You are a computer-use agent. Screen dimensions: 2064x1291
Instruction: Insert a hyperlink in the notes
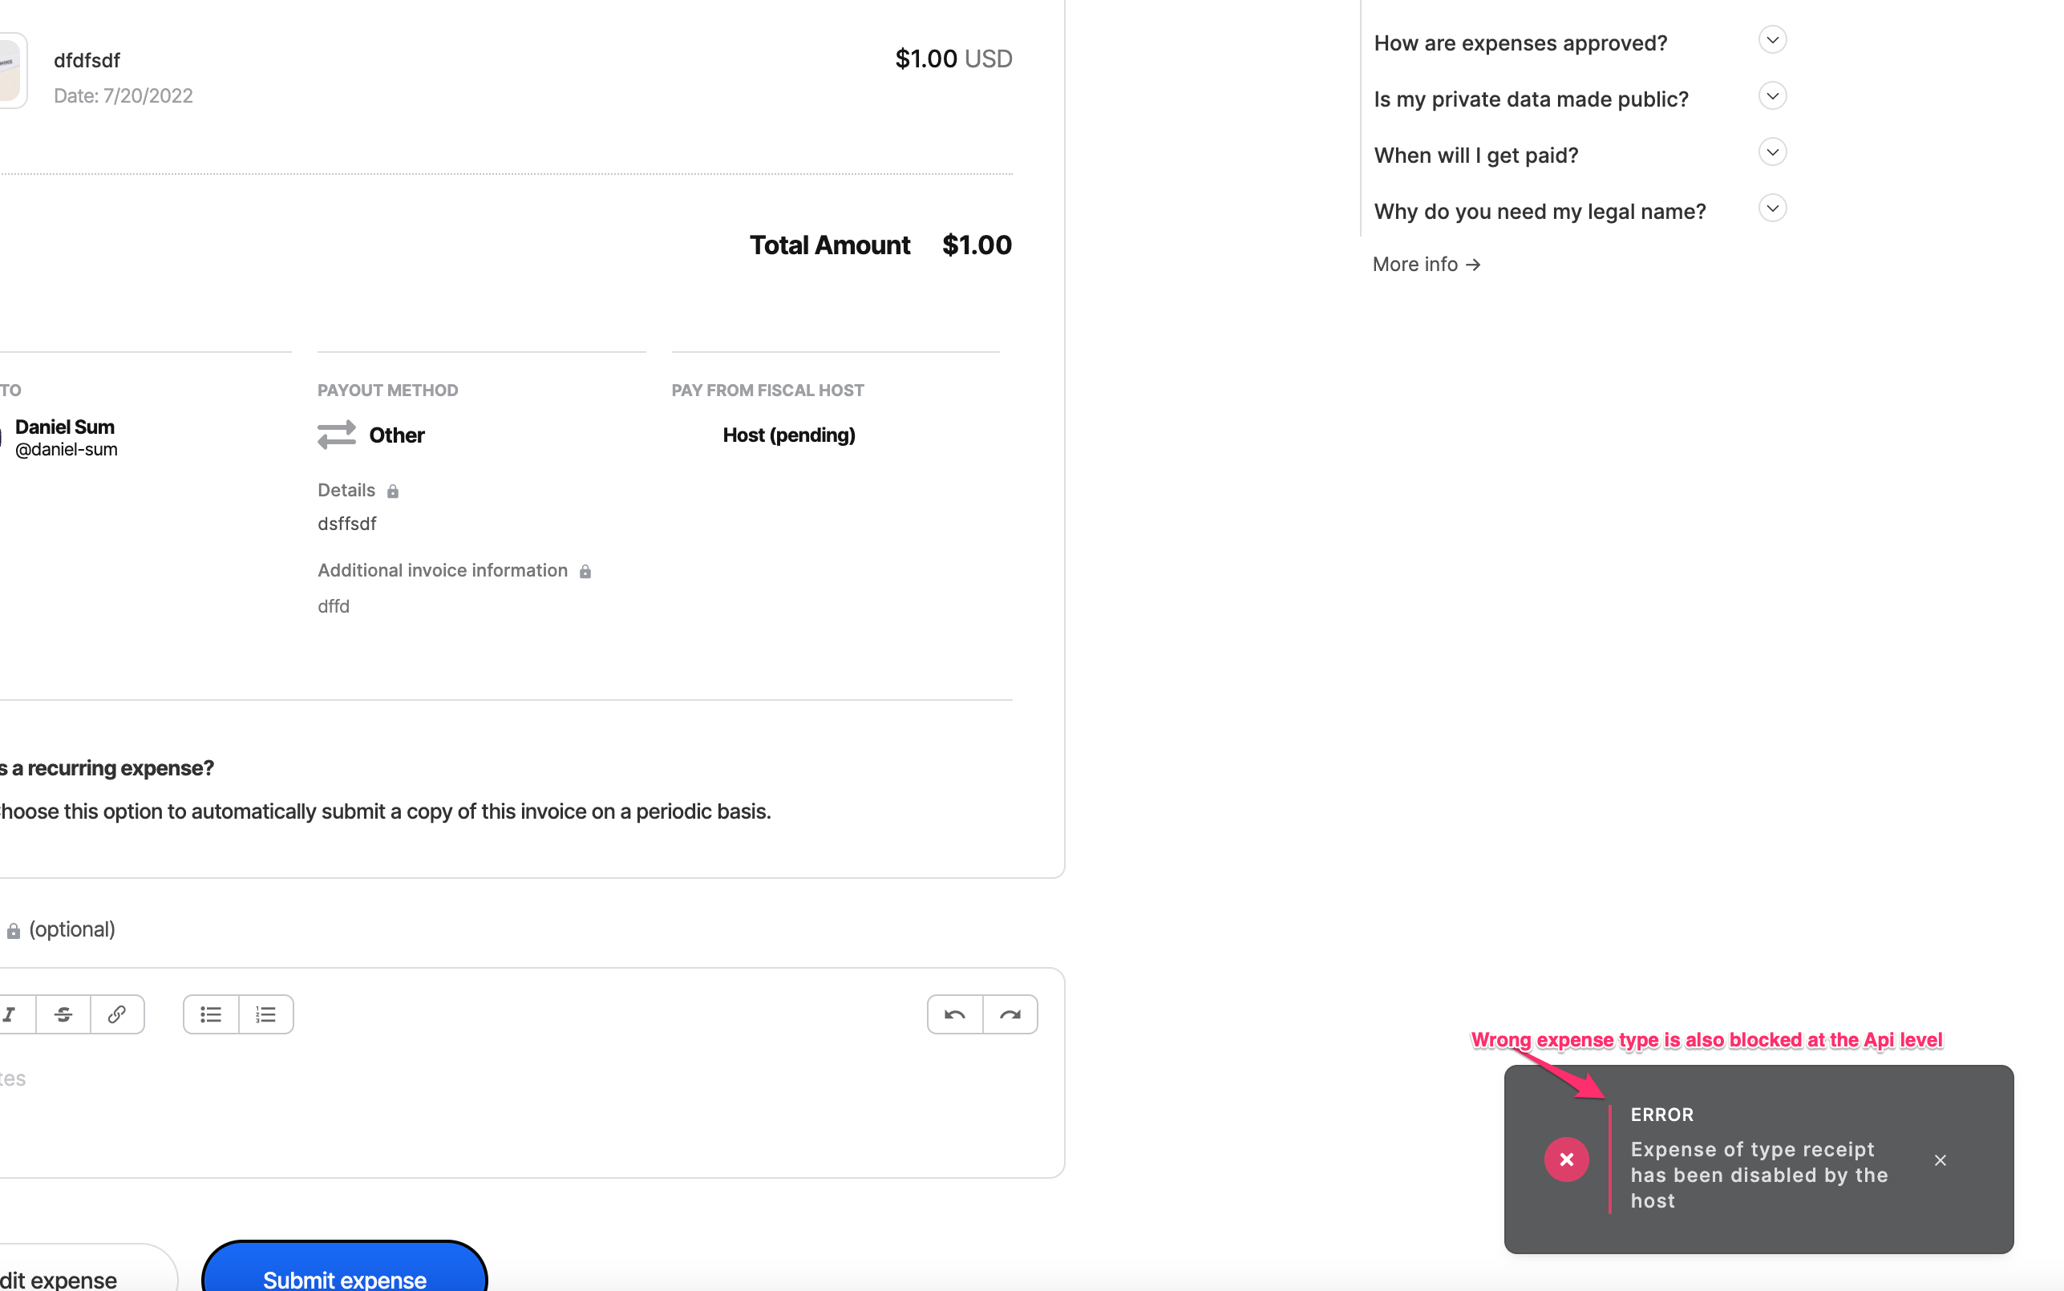click(x=117, y=1014)
